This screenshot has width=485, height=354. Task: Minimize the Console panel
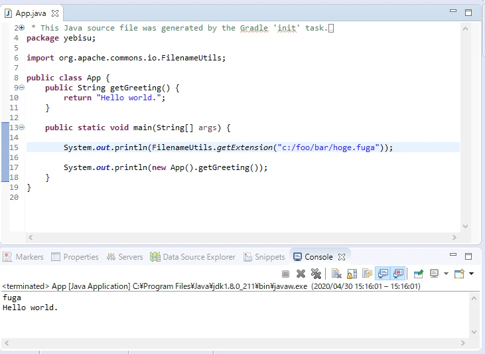[453, 254]
